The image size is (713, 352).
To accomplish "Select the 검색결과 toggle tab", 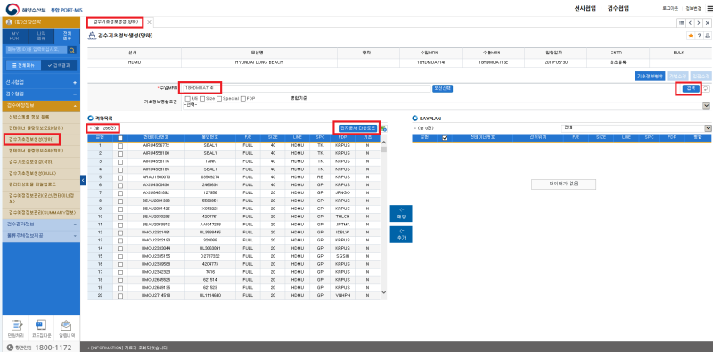I will click(59, 65).
